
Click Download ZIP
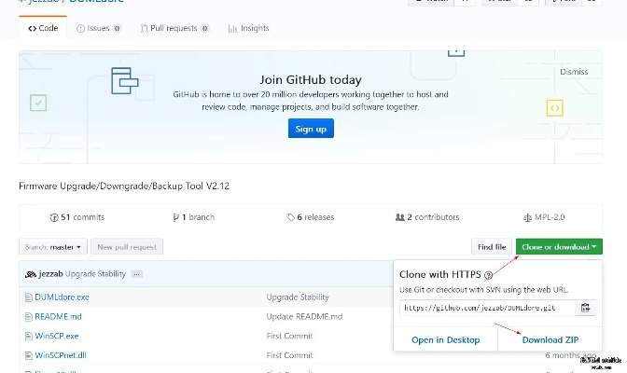tap(550, 340)
